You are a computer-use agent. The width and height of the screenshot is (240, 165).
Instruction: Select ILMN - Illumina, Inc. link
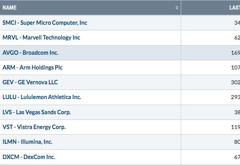coord(27,142)
